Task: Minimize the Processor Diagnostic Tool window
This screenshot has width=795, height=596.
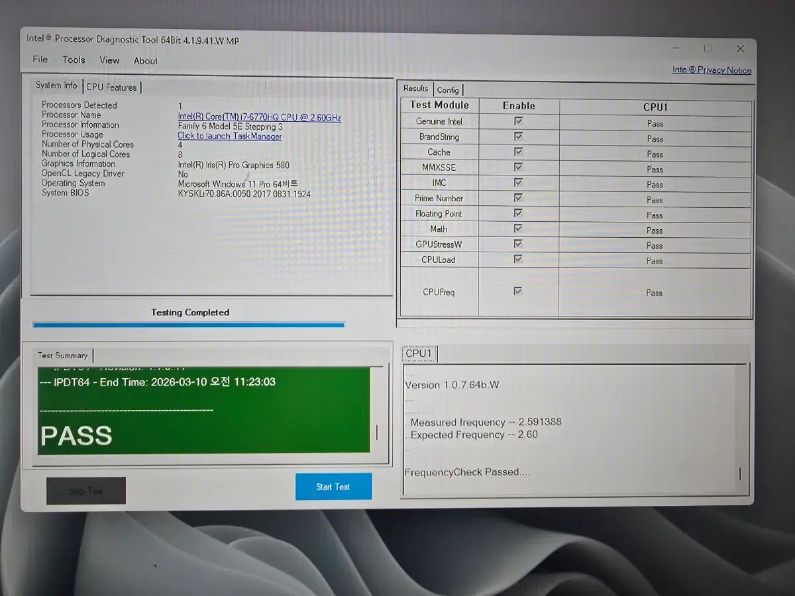Action: coord(676,48)
